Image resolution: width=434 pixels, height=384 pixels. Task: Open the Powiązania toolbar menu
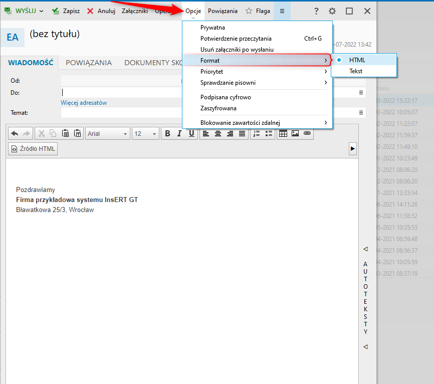pos(223,11)
